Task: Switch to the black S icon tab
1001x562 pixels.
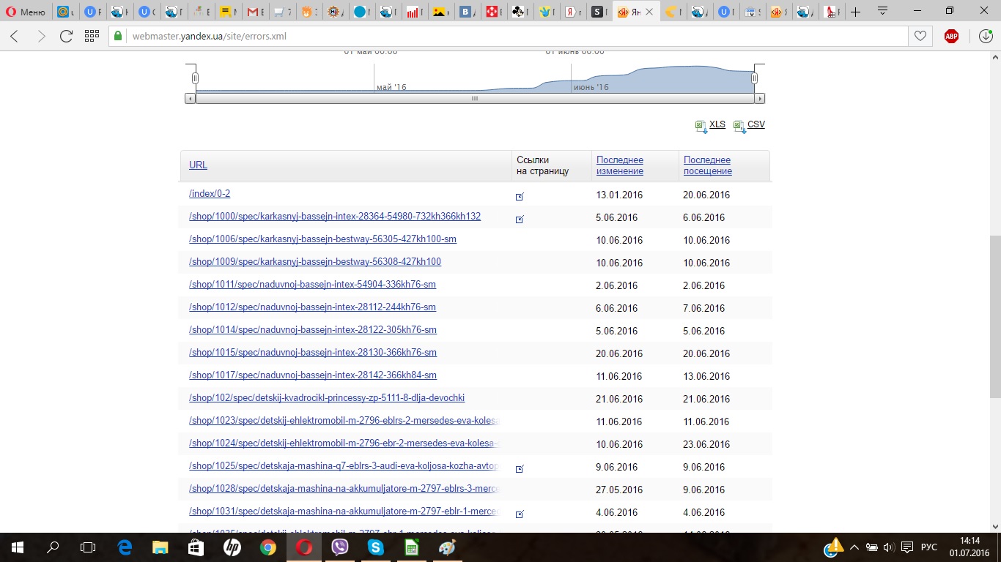Action: click(599, 12)
